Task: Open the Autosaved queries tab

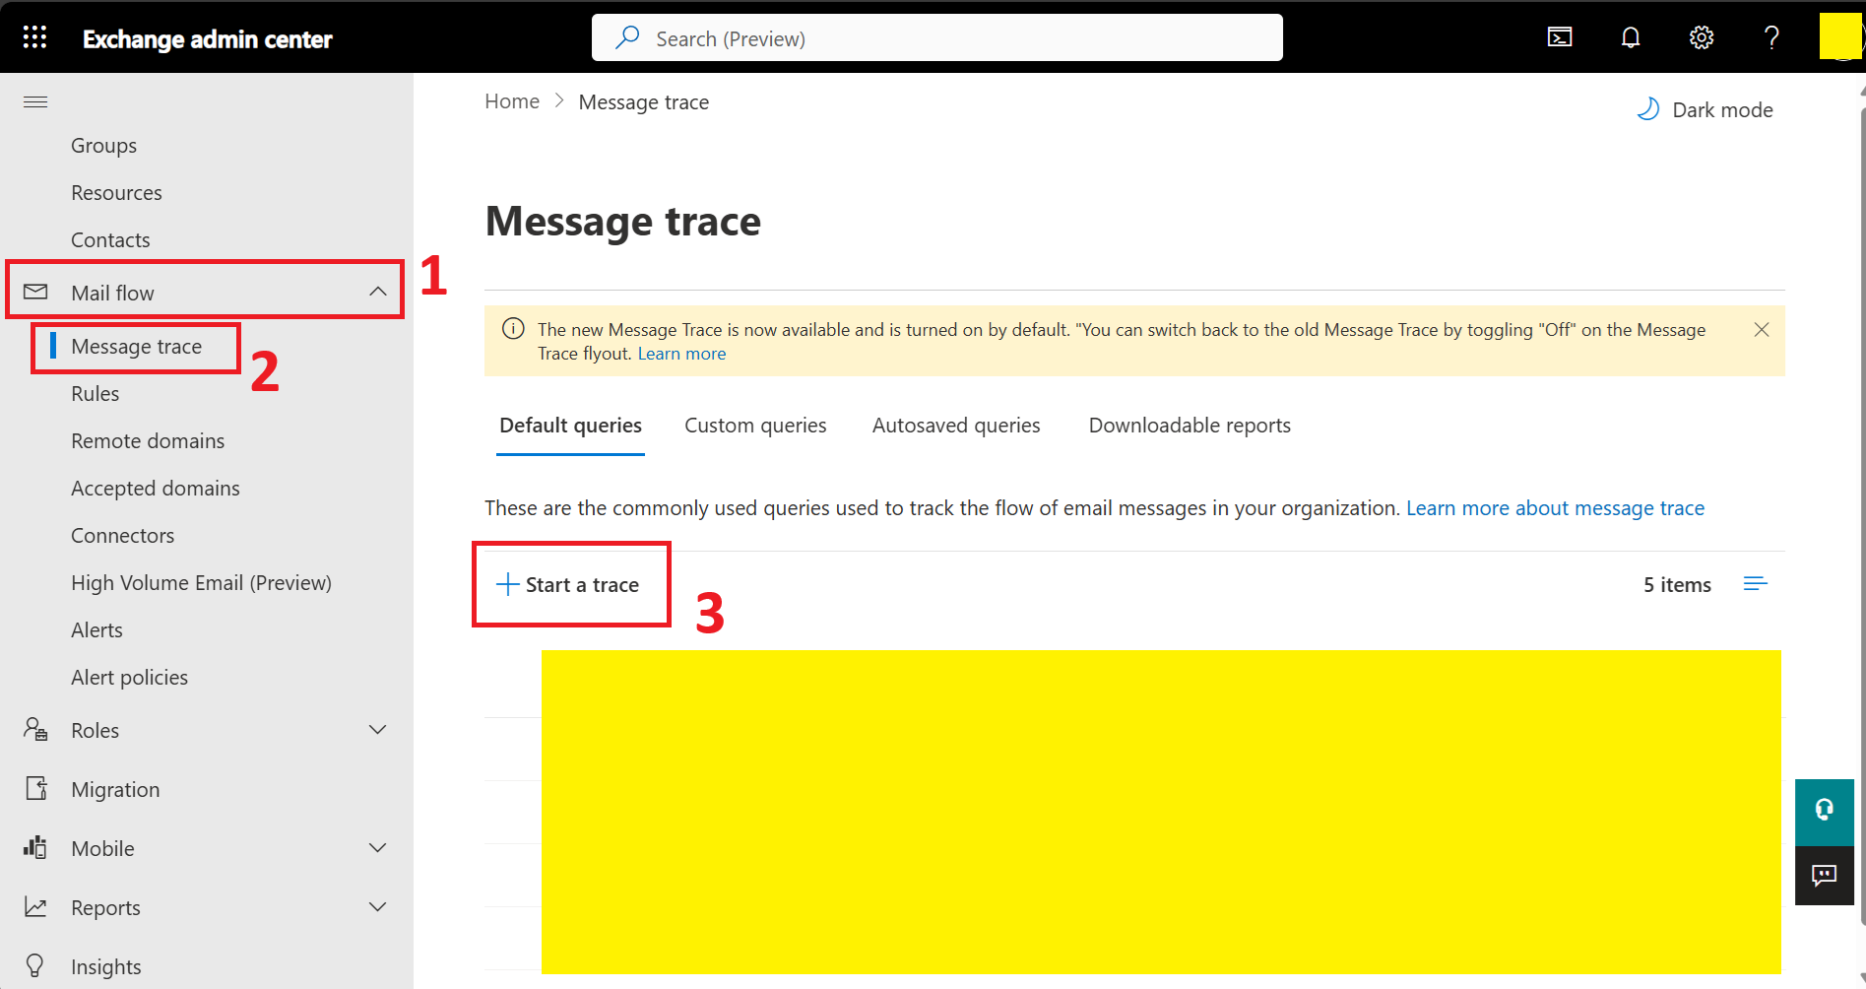Action: (956, 426)
